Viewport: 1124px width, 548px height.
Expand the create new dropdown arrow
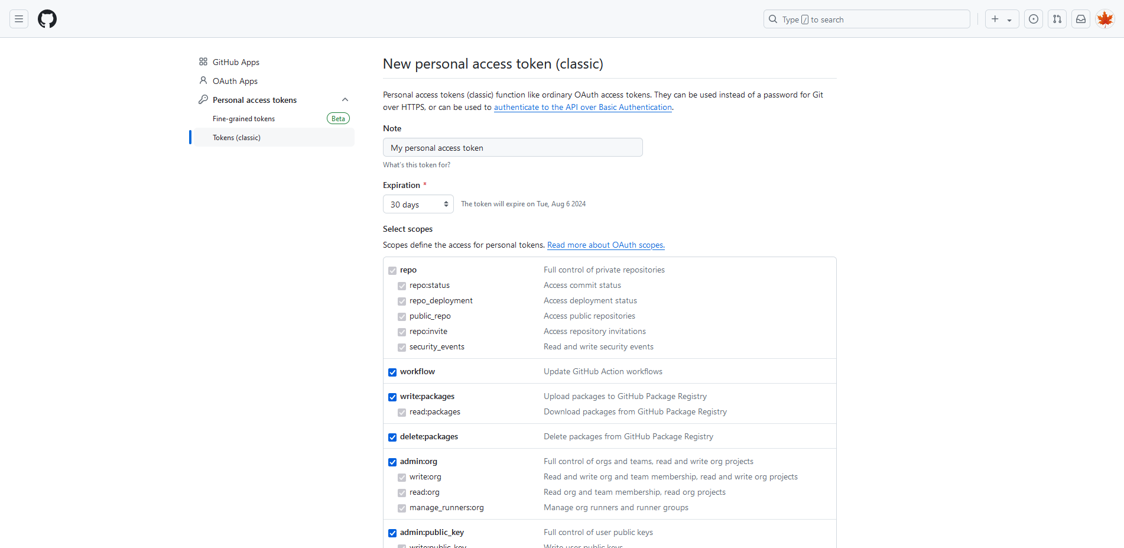1009,20
